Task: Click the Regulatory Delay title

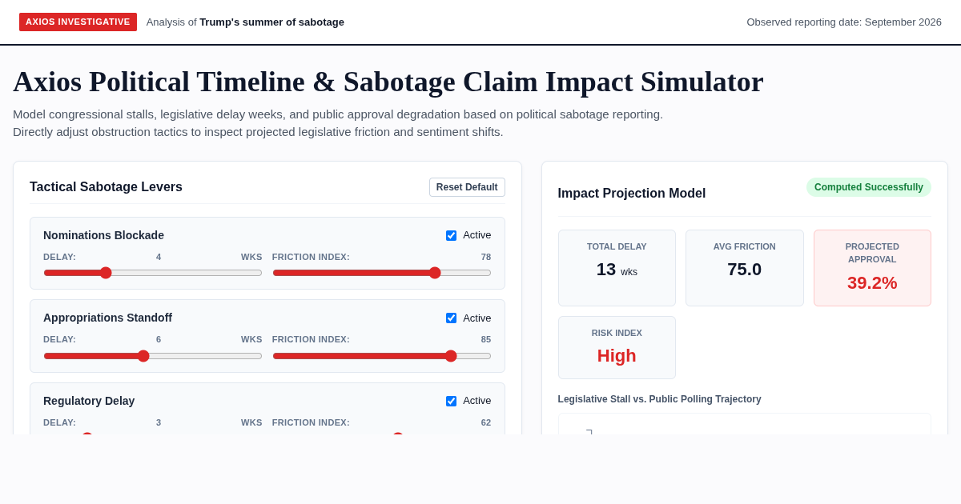Action: (89, 401)
